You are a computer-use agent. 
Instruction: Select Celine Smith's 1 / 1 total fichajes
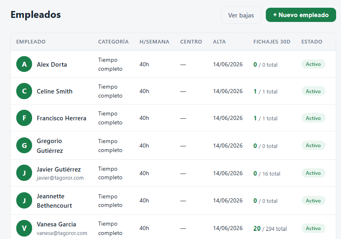point(265,91)
